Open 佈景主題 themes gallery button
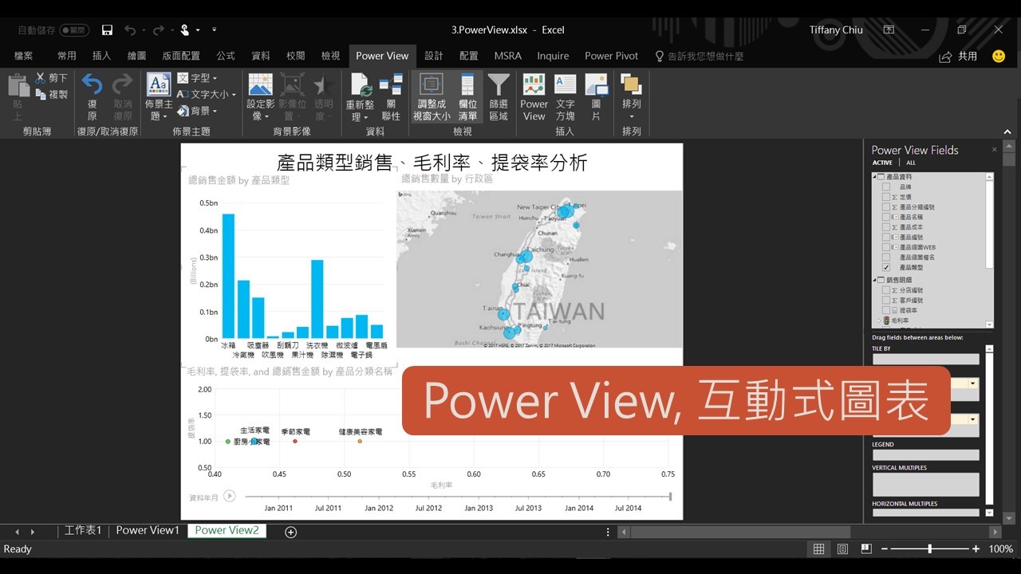Viewport: 1021px width, 574px height. click(x=159, y=96)
